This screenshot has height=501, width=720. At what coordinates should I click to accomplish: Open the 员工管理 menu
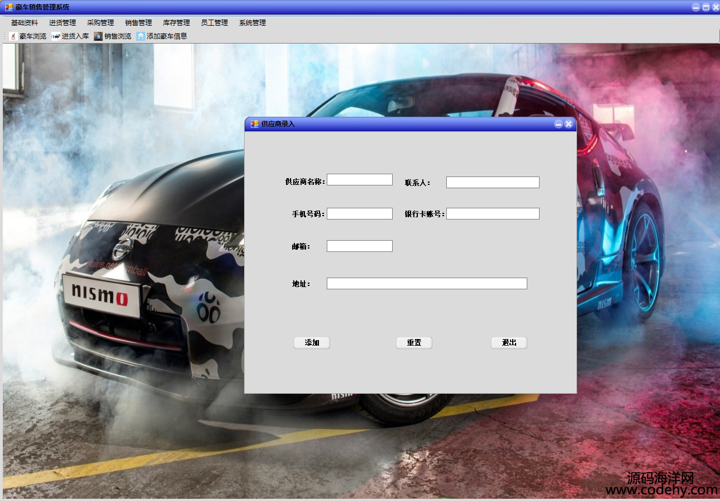(214, 23)
